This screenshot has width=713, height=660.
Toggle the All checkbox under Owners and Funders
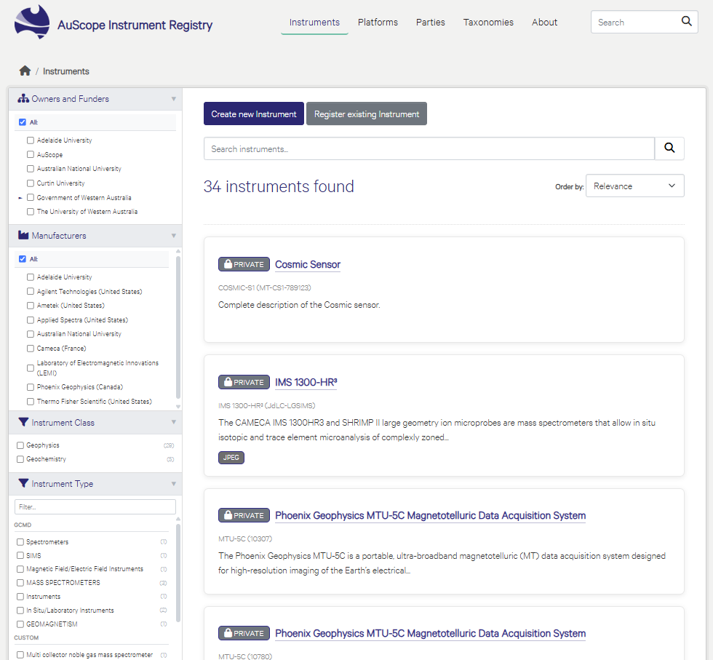pos(23,122)
